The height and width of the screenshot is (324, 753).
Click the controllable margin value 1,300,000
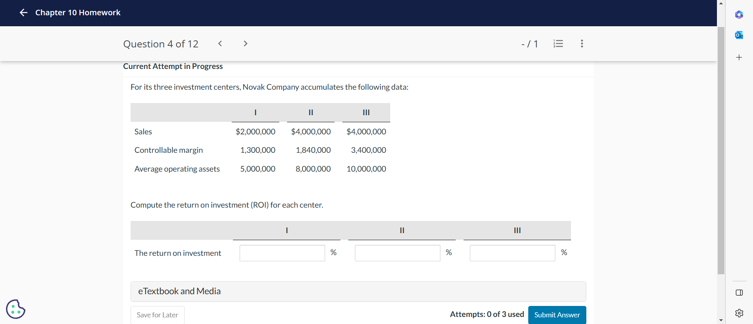pyautogui.click(x=258, y=150)
